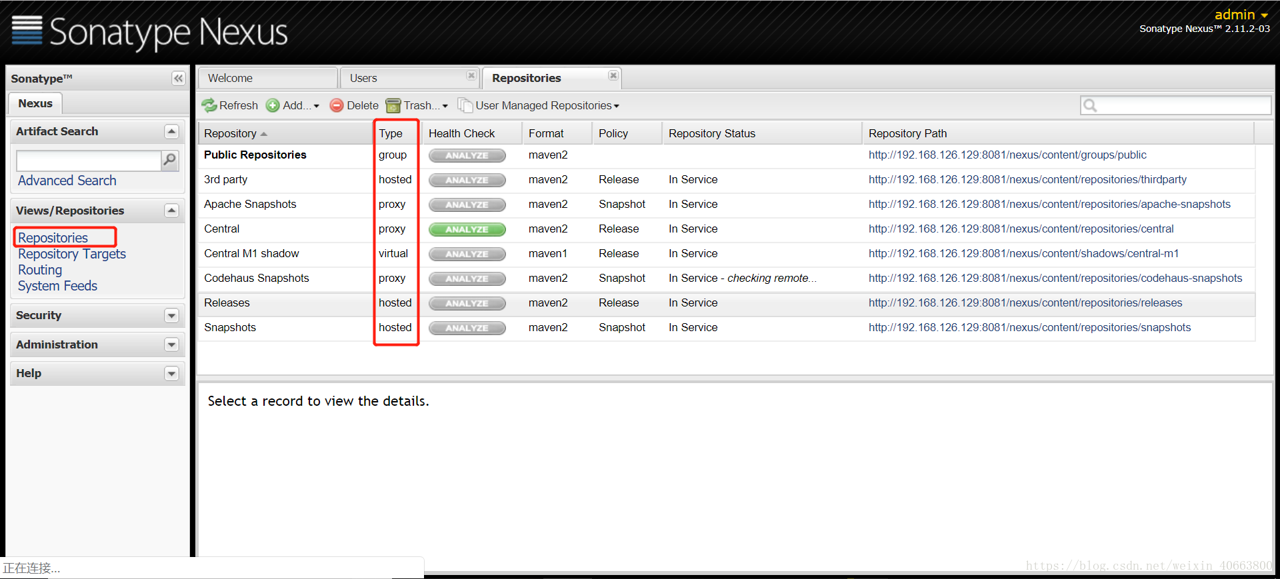This screenshot has width=1280, height=579.
Task: Select the Nexus sidebar tab
Action: point(35,103)
